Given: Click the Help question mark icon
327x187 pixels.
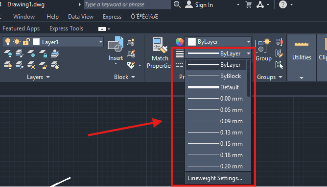Looking at the screenshot, I should pyautogui.click(x=283, y=4).
